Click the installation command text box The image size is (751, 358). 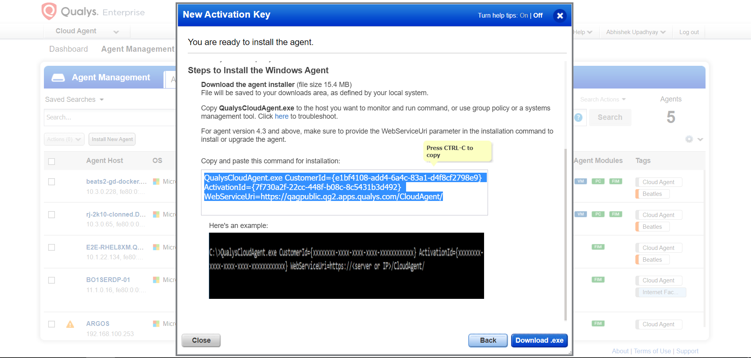tap(344, 192)
